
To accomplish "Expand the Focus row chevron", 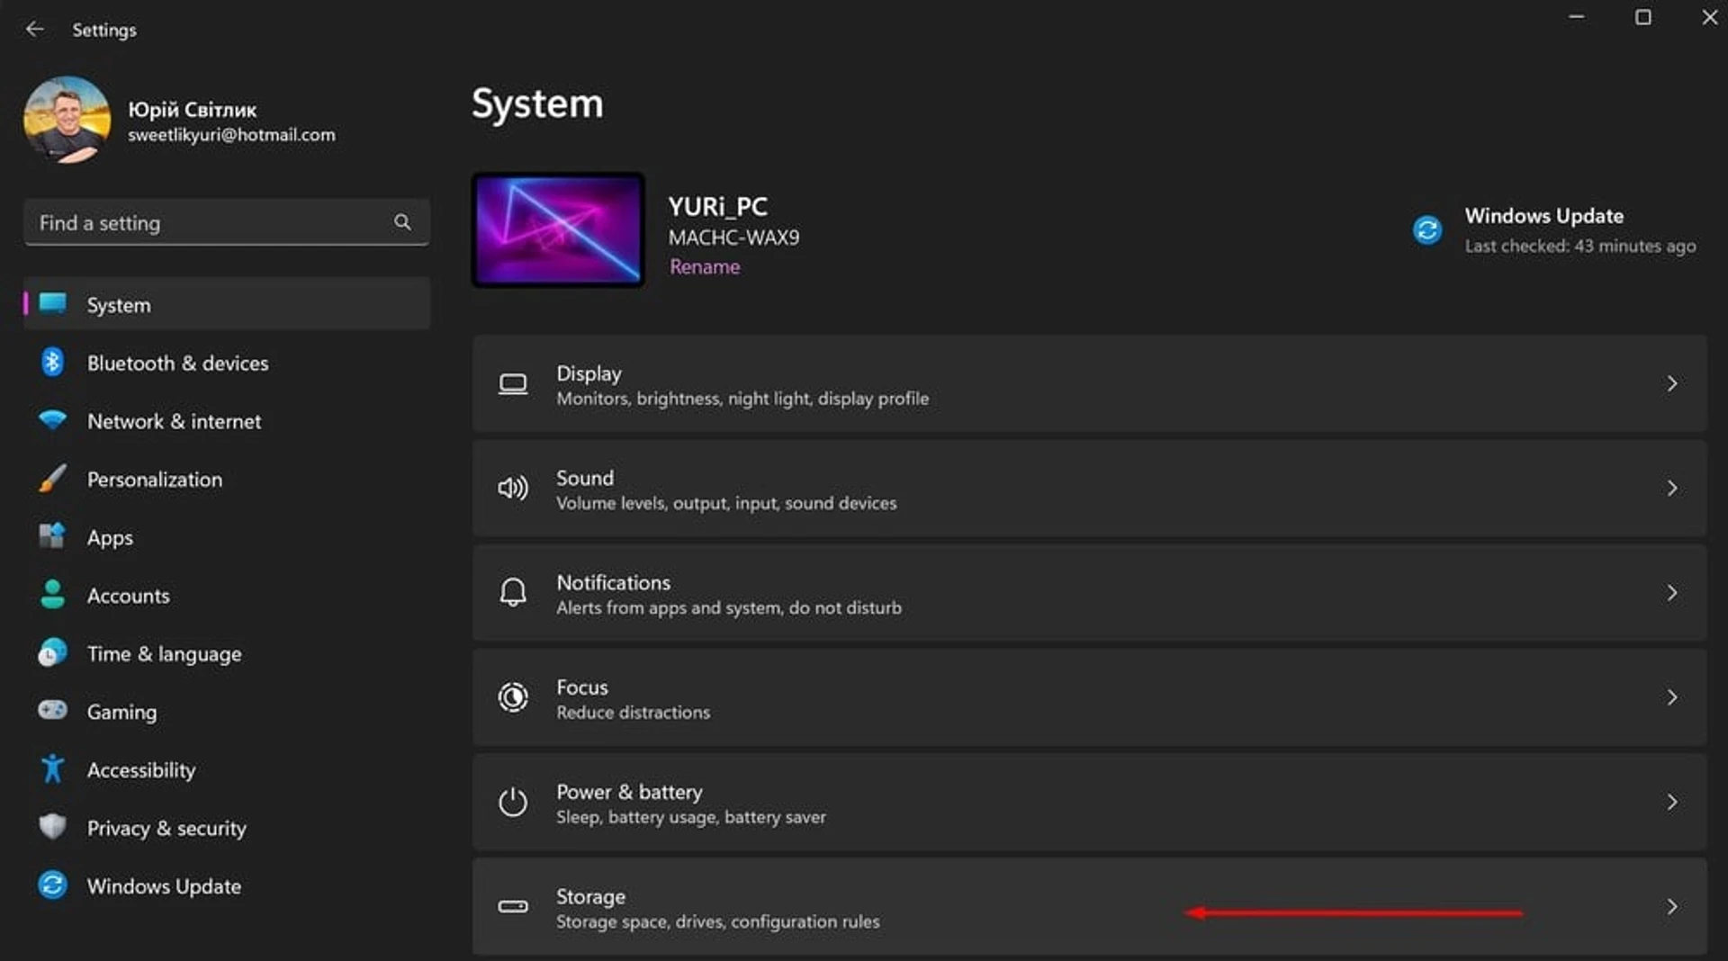I will 1672,697.
